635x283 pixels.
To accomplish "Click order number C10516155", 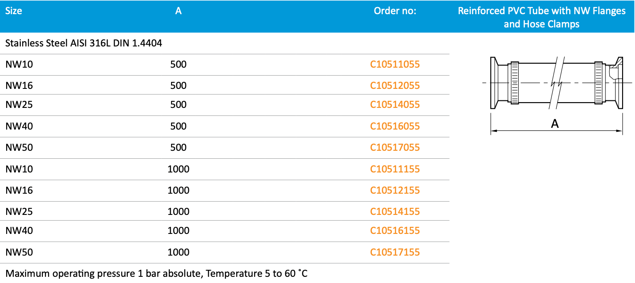I will 395,231.
